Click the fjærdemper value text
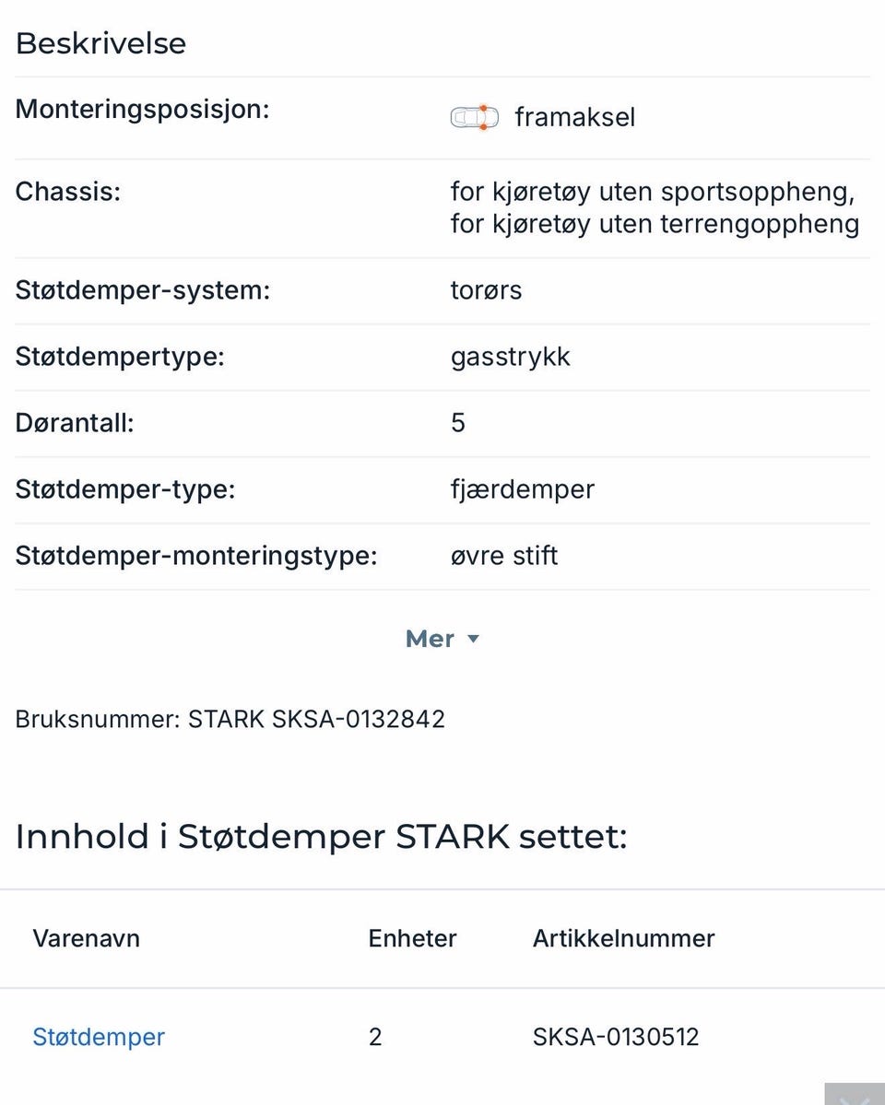This screenshot has height=1105, width=885. (x=523, y=489)
